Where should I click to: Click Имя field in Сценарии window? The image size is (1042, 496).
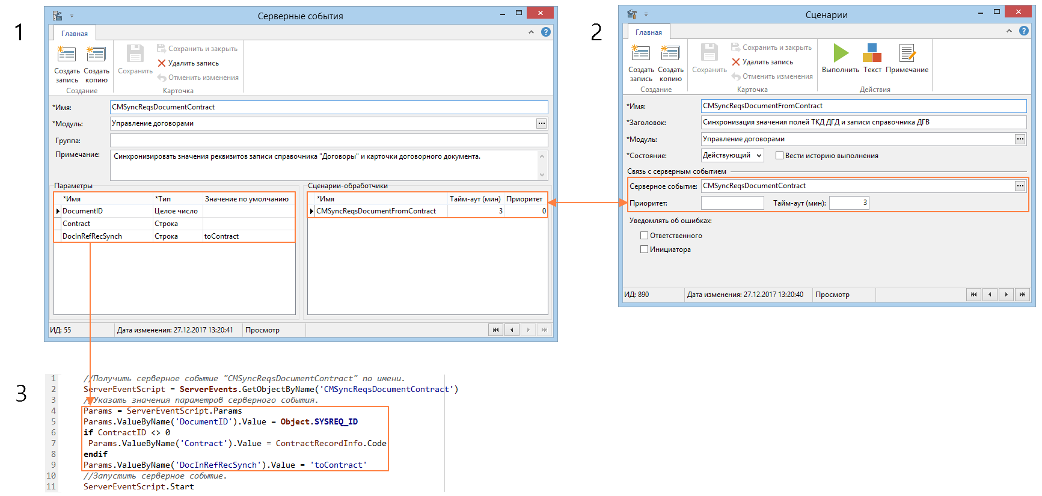[864, 106]
